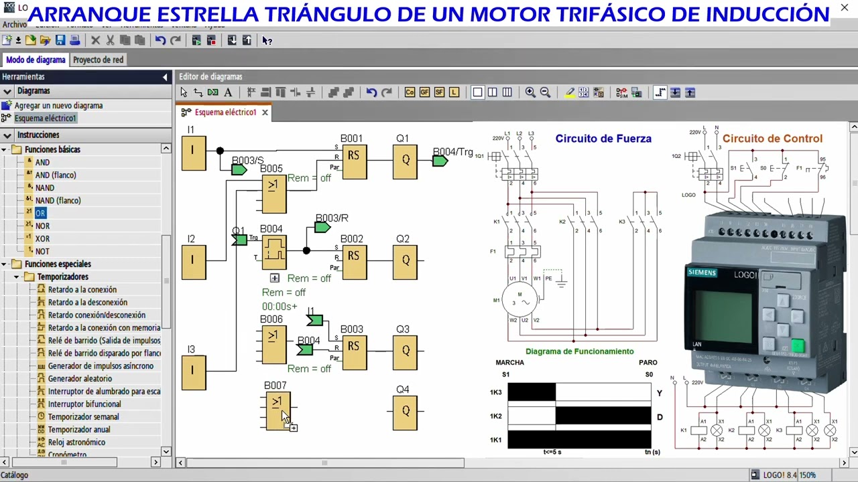
Task: Select the I3 input block
Action: point(194,372)
